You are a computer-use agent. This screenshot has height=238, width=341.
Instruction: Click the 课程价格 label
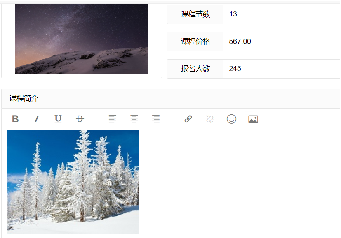click(x=195, y=42)
